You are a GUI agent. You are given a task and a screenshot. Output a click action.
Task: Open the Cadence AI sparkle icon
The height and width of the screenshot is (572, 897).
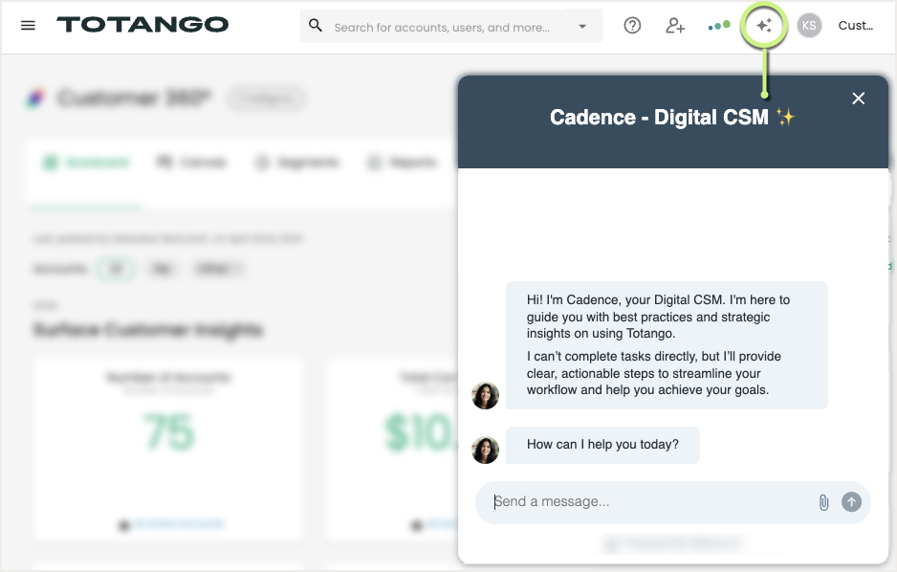[764, 25]
